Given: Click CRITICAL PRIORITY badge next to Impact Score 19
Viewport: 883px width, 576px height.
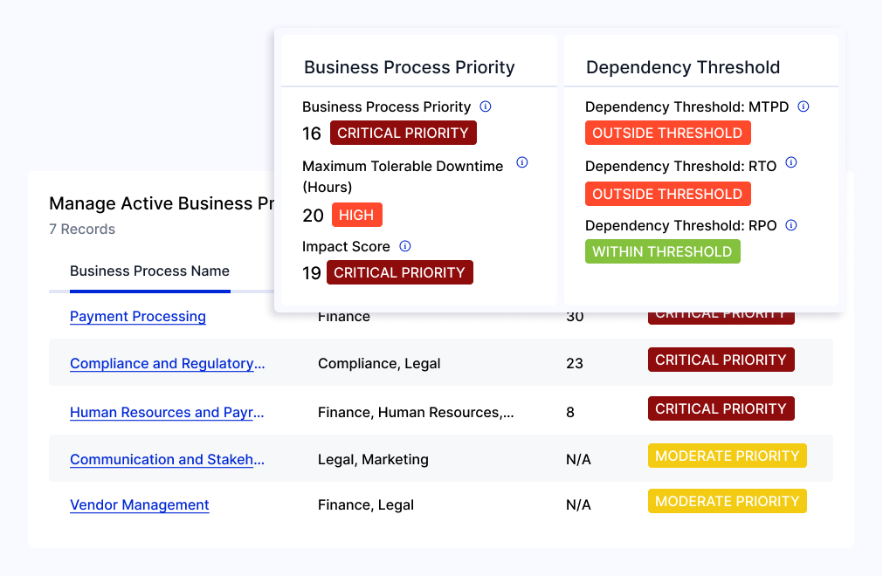Looking at the screenshot, I should [x=400, y=272].
